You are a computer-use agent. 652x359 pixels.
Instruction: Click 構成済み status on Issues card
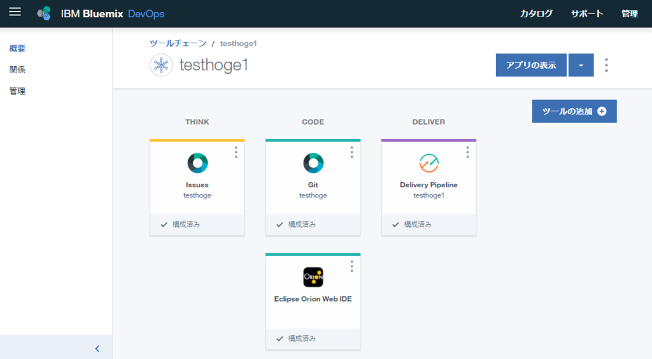click(x=187, y=224)
